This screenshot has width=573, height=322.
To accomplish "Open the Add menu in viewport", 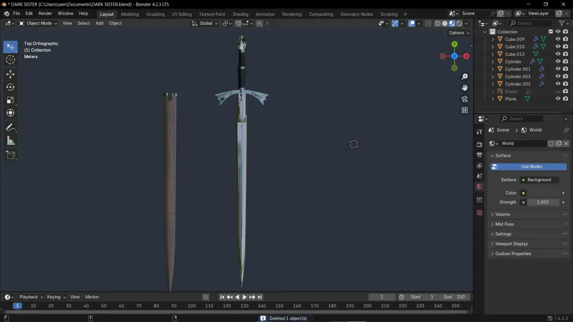I will point(99,23).
